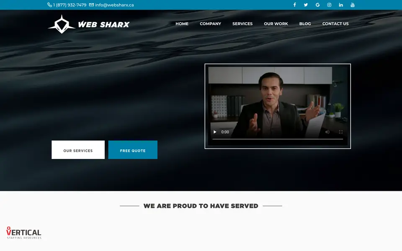Open the Contact Us page
Screen dimensions: 402x251
tap(335, 23)
